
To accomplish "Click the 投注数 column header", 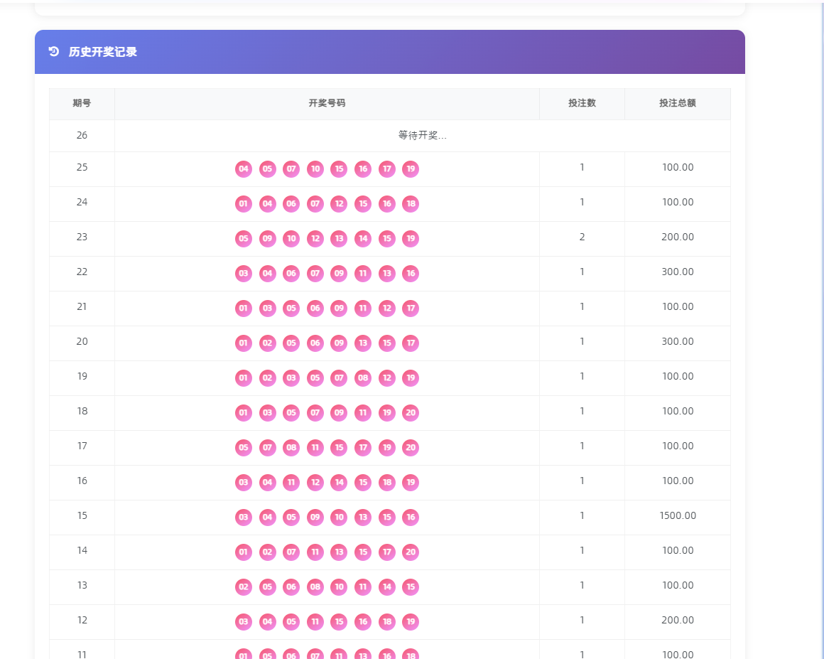I will (x=582, y=103).
